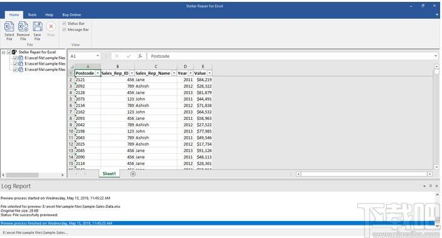This screenshot has width=442, height=238.
Task: Select column A header
Action: pyautogui.click(x=87, y=67)
